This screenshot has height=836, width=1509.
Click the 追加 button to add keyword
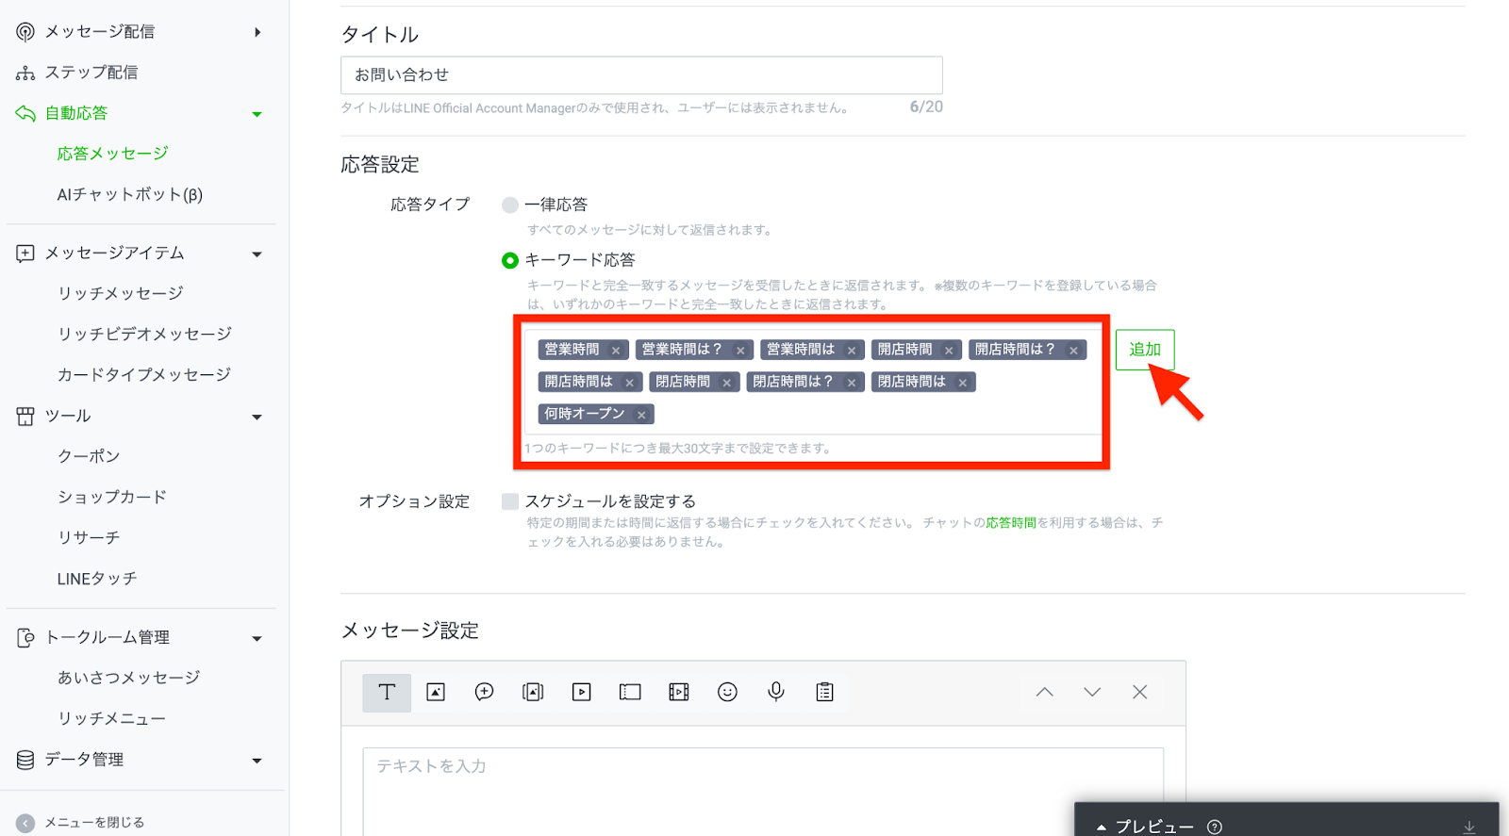tap(1145, 350)
